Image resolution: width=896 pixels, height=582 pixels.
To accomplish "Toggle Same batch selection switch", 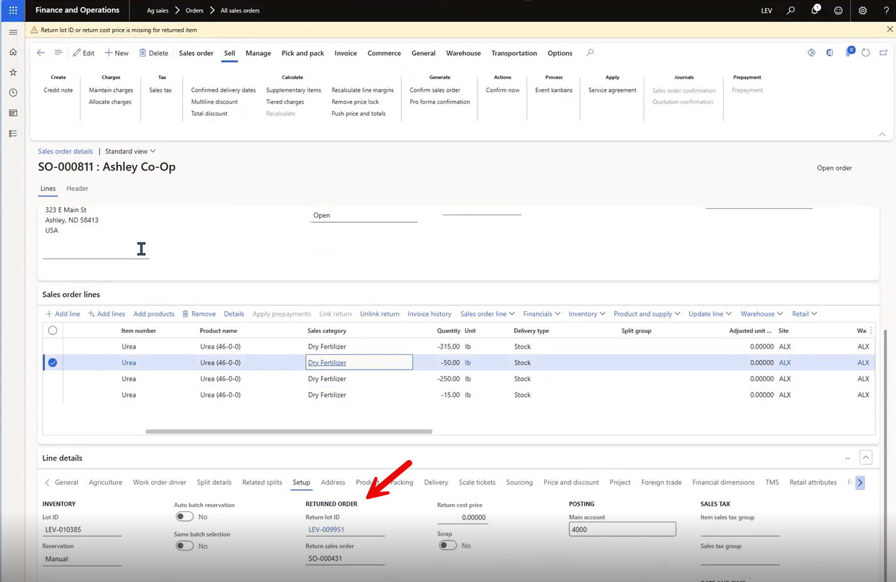I will 184,546.
